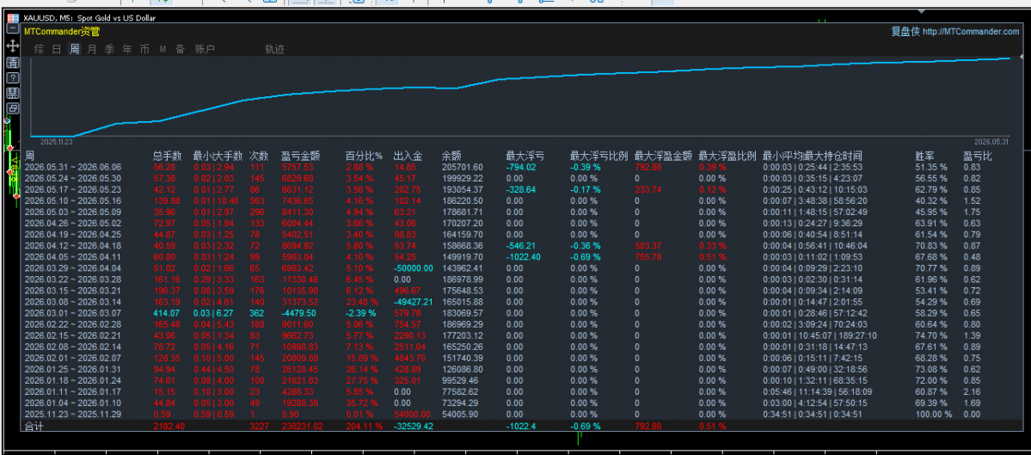Click the total trades count 3227
Image resolution: width=1031 pixels, height=455 pixels.
[259, 426]
